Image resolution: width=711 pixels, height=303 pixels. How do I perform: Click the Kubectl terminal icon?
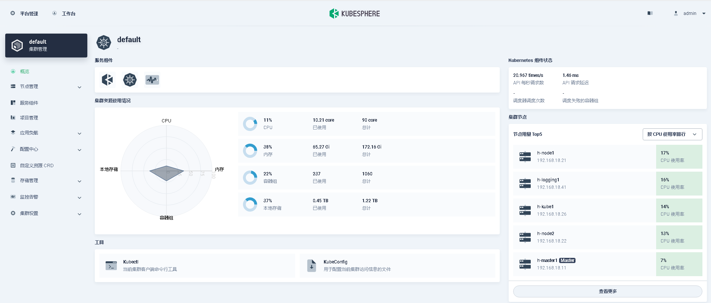[111, 266]
